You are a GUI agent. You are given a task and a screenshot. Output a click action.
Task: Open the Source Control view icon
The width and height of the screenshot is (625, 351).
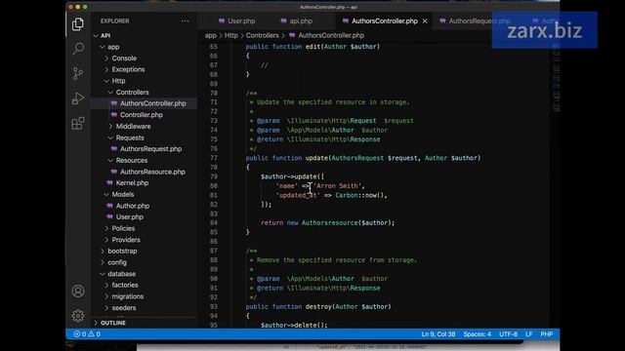[x=78, y=74]
